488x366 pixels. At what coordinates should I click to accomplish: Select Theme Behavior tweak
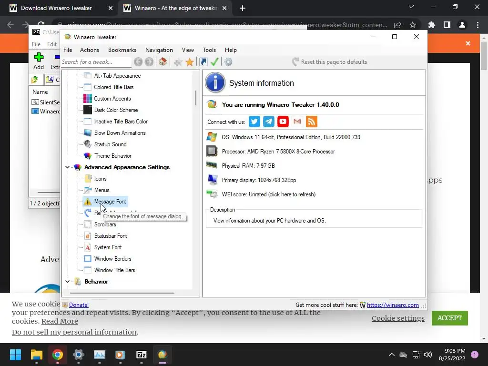(112, 156)
